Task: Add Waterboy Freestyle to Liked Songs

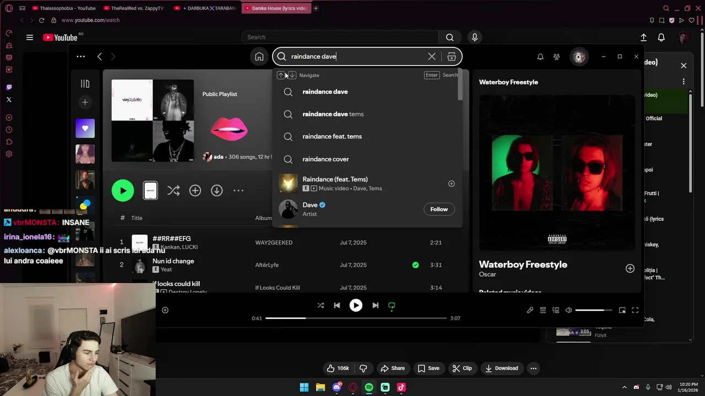Action: tap(630, 268)
